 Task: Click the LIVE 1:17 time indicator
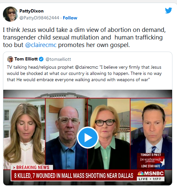click(150, 179)
